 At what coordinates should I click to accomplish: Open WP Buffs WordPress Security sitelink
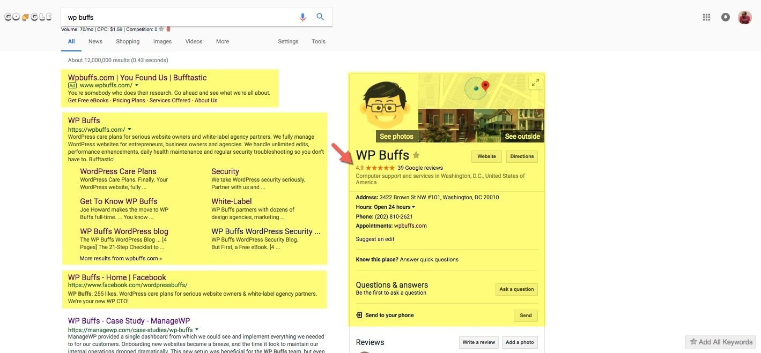click(266, 231)
